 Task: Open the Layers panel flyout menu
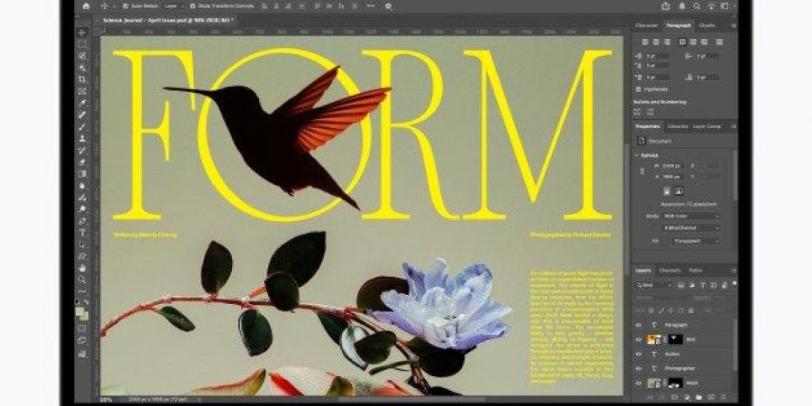point(734,271)
